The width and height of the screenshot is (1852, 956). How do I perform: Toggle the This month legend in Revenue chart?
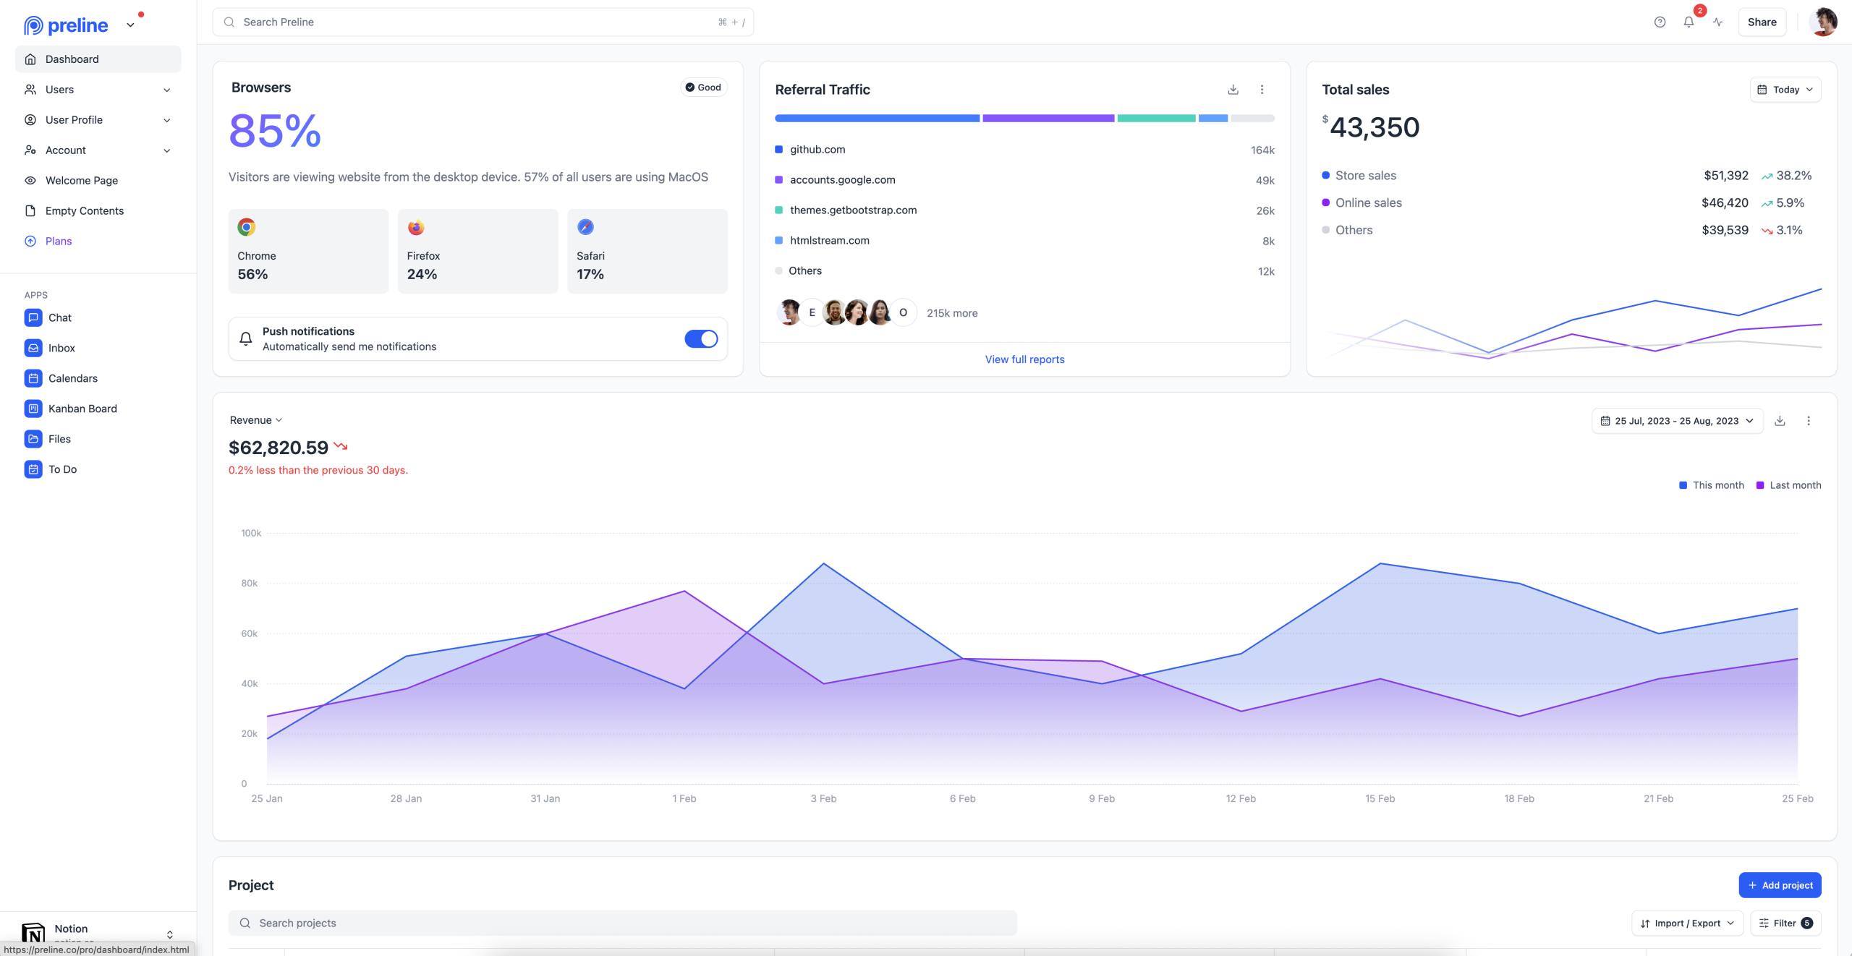[x=1711, y=485]
